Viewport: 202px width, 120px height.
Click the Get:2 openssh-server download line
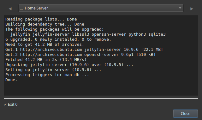pyautogui.click(x=80, y=55)
